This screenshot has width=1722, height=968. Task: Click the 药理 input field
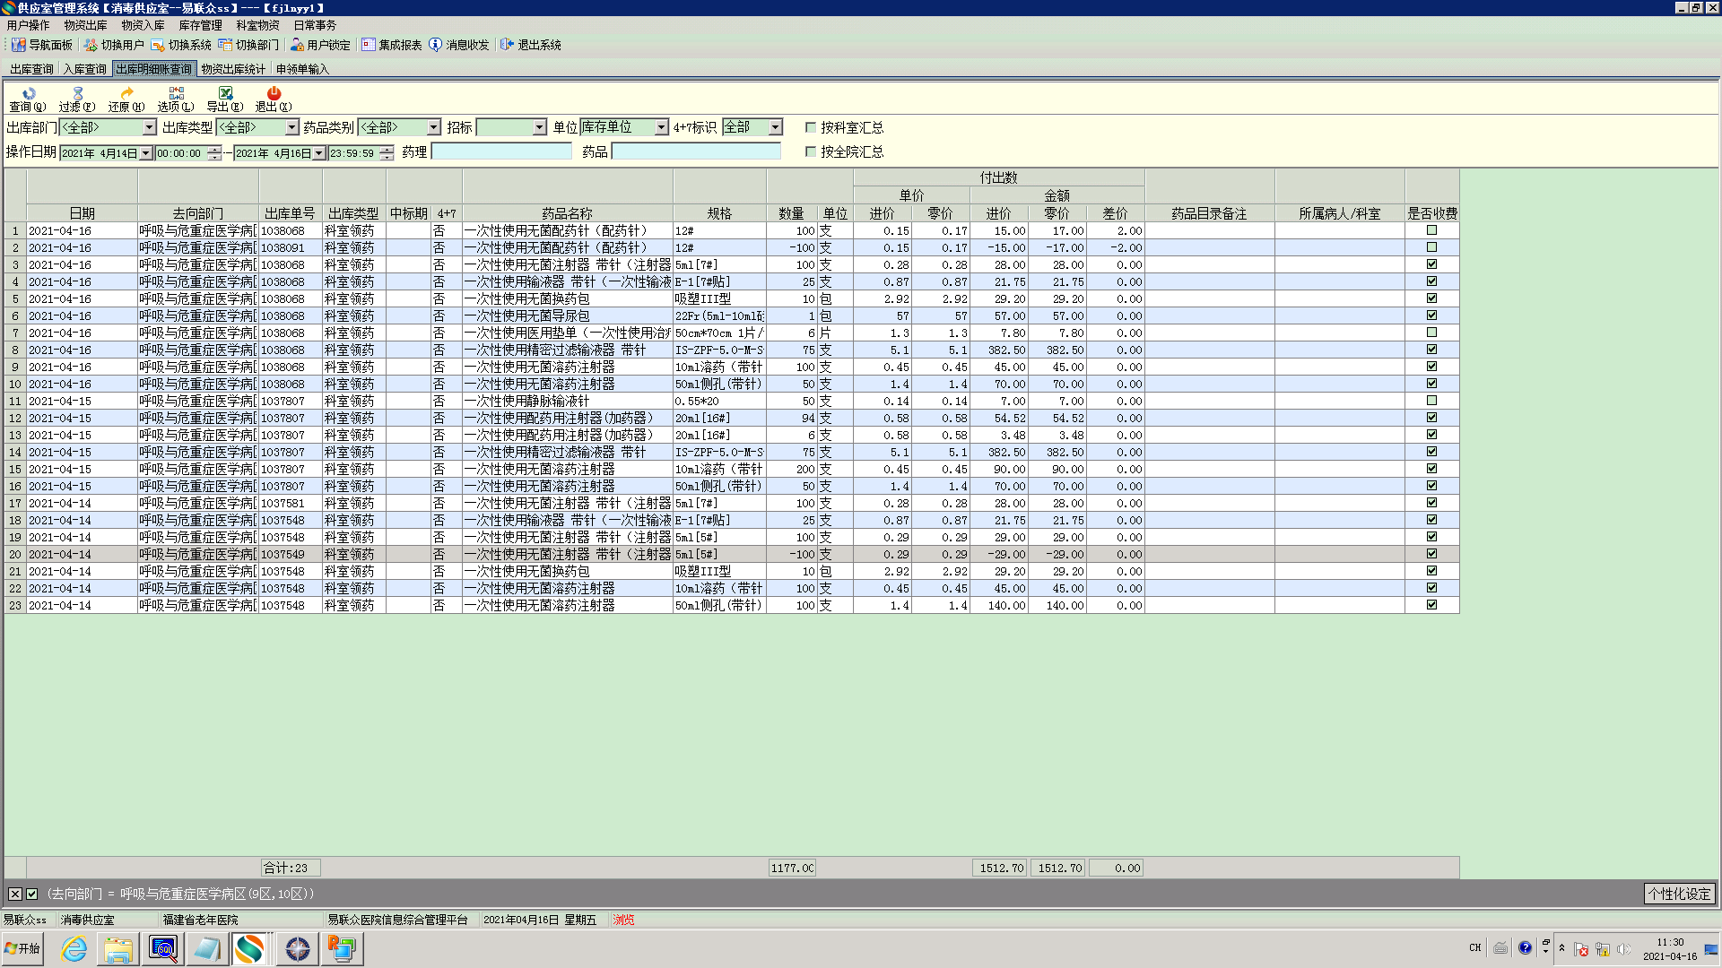point(501,151)
